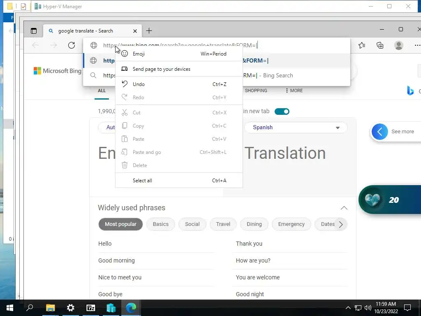This screenshot has height=316, width=421.
Task: Open network status tray icon
Action: tap(358, 308)
